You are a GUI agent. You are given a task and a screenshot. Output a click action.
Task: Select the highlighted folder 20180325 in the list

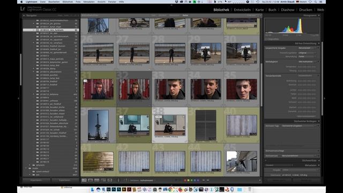tap(51, 30)
